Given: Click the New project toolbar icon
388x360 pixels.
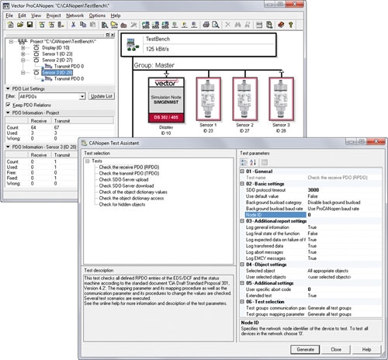Looking at the screenshot, I should coord(10,25).
